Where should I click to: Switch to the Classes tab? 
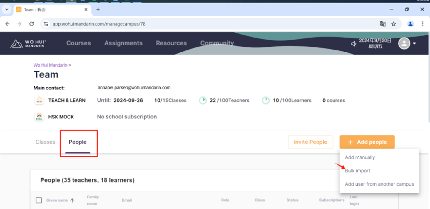(45, 142)
